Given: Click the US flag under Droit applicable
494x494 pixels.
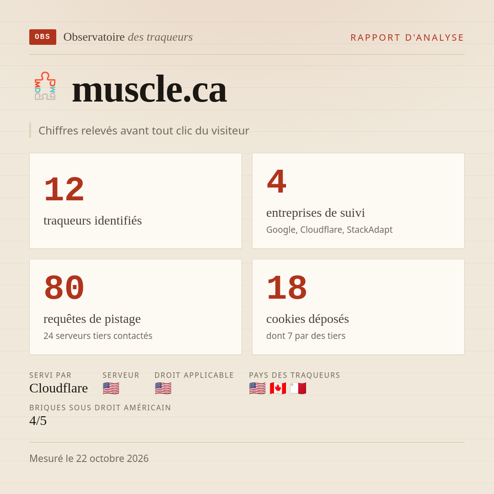Looking at the screenshot, I should click(163, 388).
